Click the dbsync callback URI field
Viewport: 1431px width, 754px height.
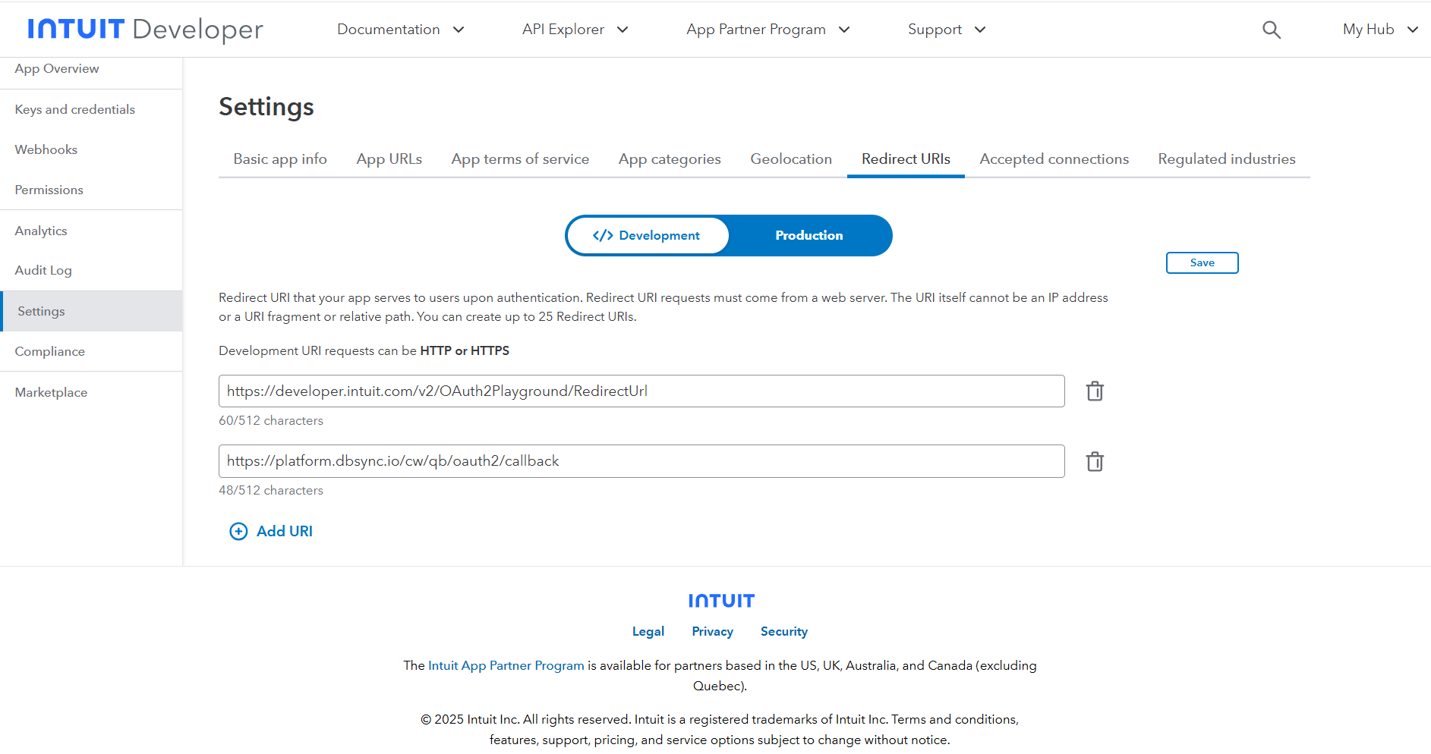point(641,461)
